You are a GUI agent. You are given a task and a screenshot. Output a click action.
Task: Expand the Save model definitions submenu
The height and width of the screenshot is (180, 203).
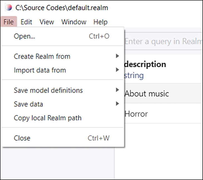tap(48, 90)
